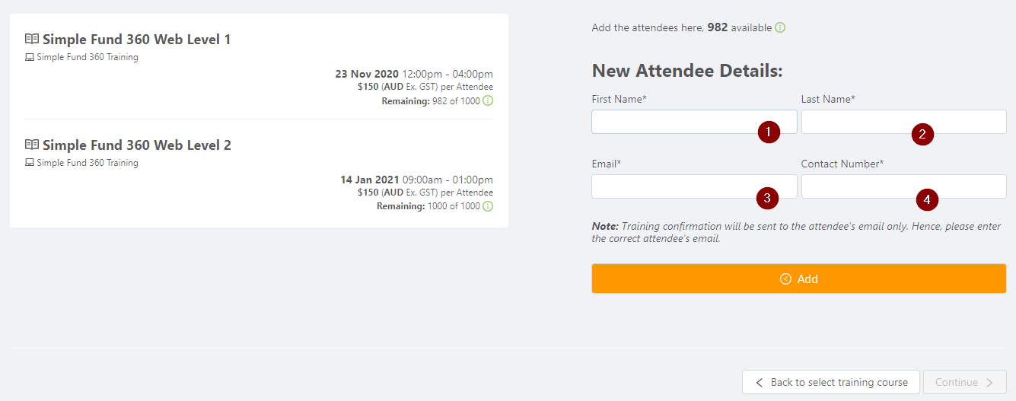The image size is (1016, 401).
Task: Click red marker number 4
Action: click(927, 200)
